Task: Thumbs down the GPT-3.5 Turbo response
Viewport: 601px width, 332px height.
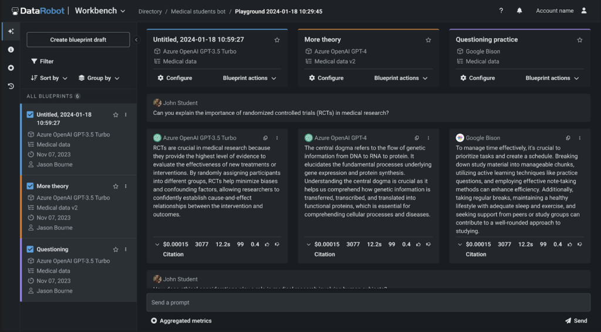Action: [x=277, y=245]
